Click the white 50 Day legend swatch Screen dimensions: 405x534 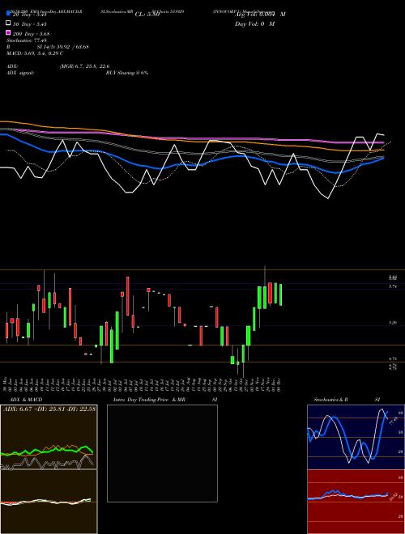(8, 23)
